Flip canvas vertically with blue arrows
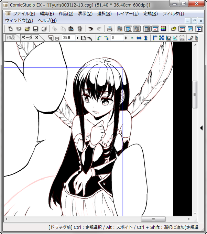 pyautogui.click(x=146, y=38)
